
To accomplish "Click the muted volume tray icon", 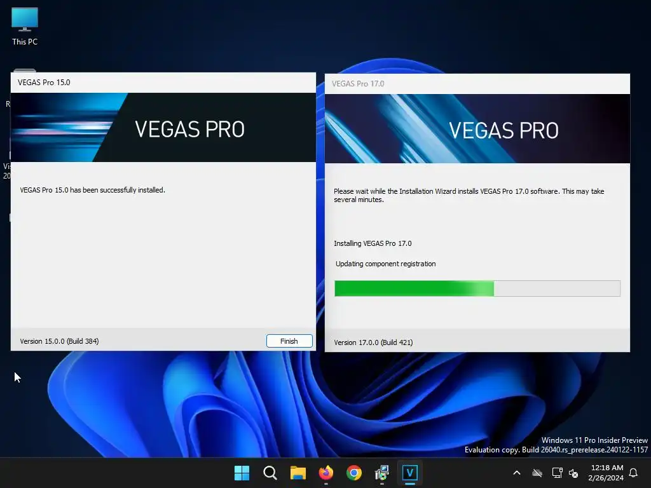I will (574, 473).
